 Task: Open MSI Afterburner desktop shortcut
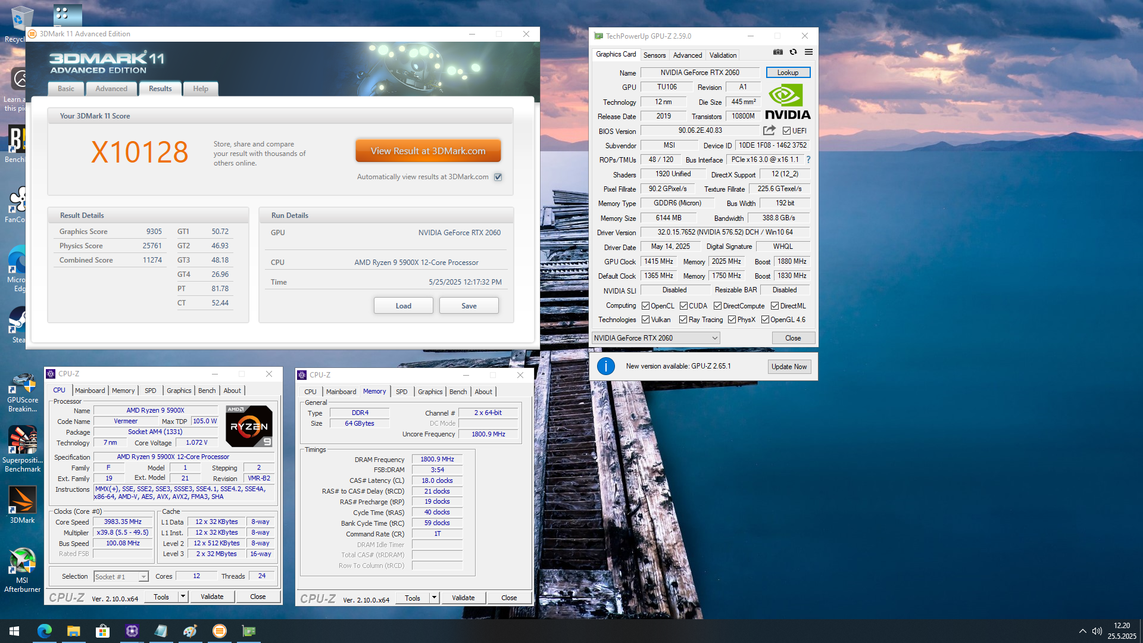click(23, 570)
